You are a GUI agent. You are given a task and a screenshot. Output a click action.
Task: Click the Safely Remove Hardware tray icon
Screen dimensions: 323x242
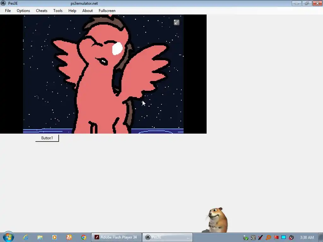[245, 238]
